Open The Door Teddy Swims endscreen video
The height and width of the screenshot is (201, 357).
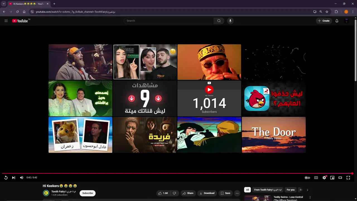pos(274,135)
